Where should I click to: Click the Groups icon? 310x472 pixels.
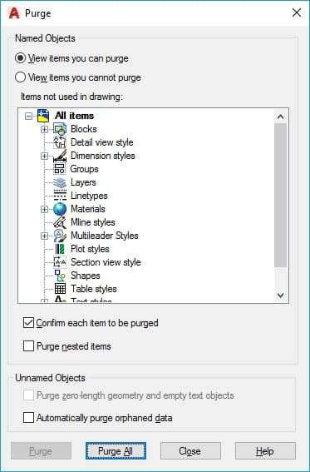60,169
